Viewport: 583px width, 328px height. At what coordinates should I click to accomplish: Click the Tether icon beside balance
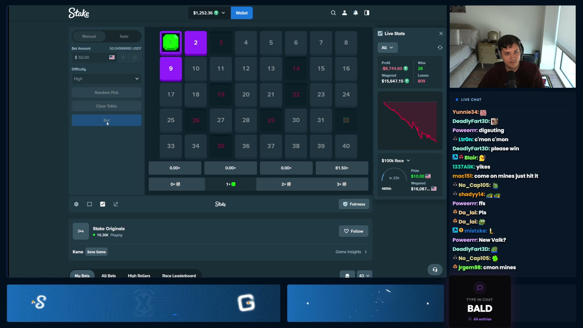(216, 13)
